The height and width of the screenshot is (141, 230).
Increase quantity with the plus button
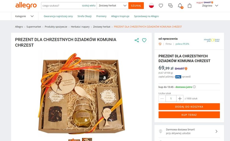click(180, 98)
